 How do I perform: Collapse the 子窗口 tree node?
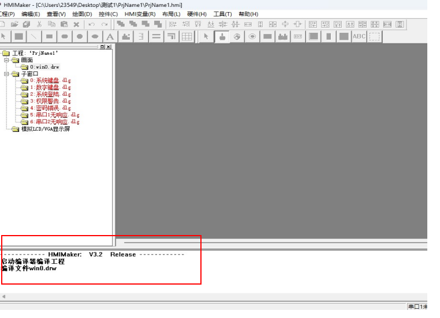tap(6, 74)
